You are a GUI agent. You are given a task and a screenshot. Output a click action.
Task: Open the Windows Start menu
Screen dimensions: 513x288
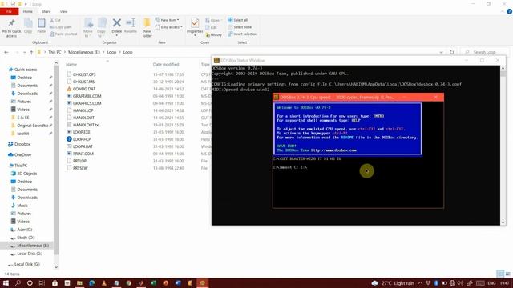click(6, 283)
